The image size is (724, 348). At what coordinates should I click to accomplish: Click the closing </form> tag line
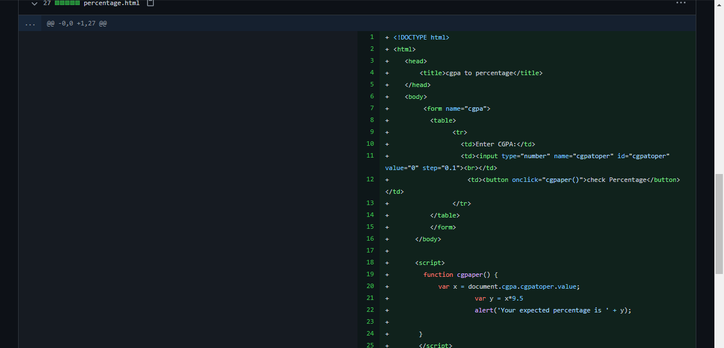click(x=443, y=227)
